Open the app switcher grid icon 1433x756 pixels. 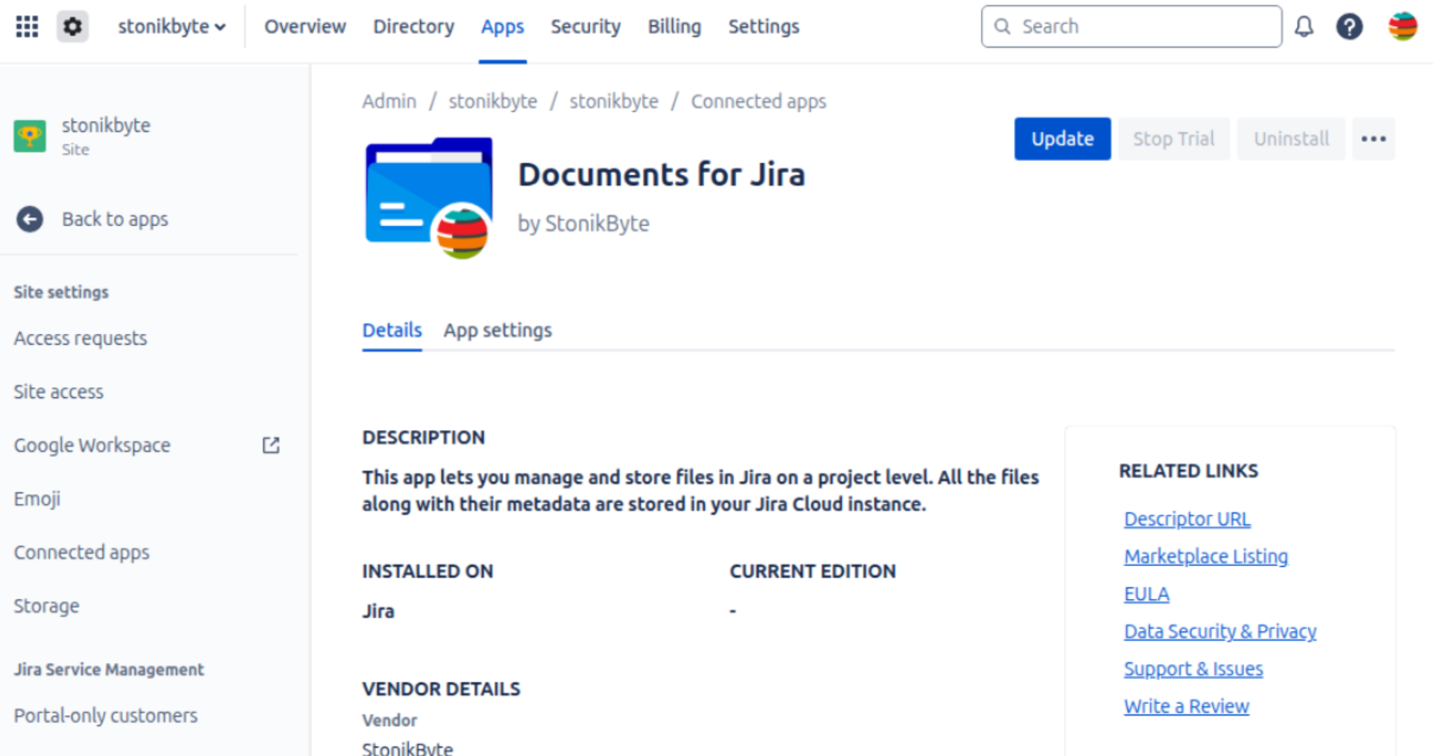click(x=27, y=27)
